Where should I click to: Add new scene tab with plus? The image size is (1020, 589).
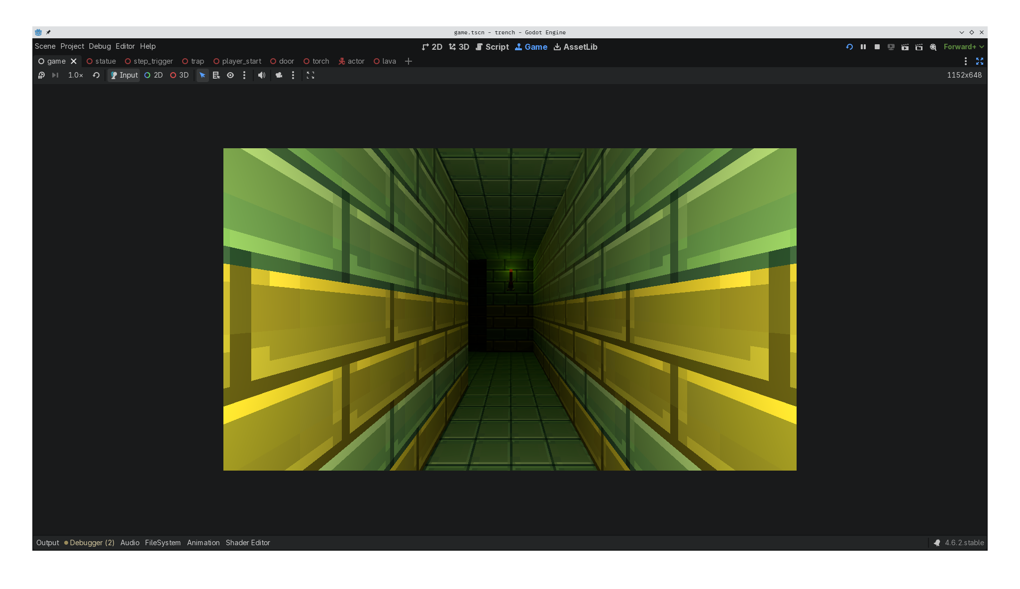coord(408,61)
